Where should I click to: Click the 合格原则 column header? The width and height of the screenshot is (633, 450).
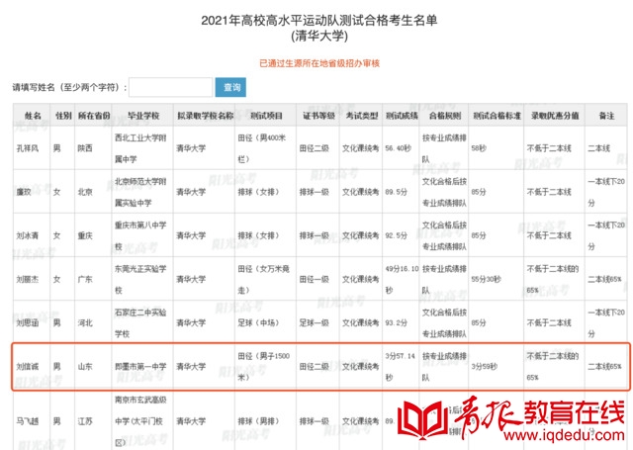click(x=444, y=116)
